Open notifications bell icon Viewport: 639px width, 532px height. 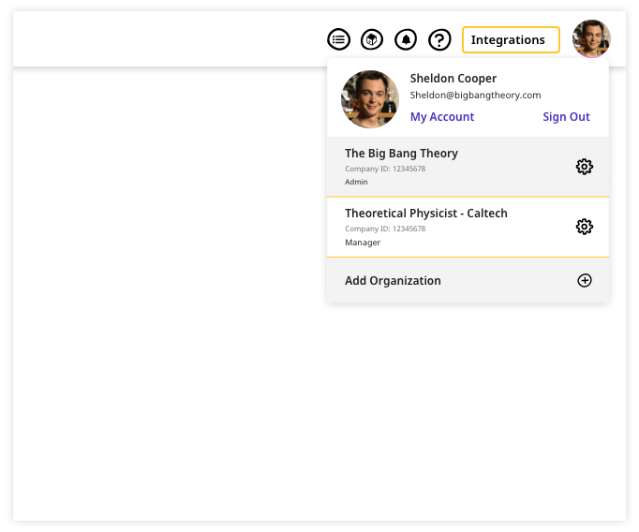click(406, 39)
